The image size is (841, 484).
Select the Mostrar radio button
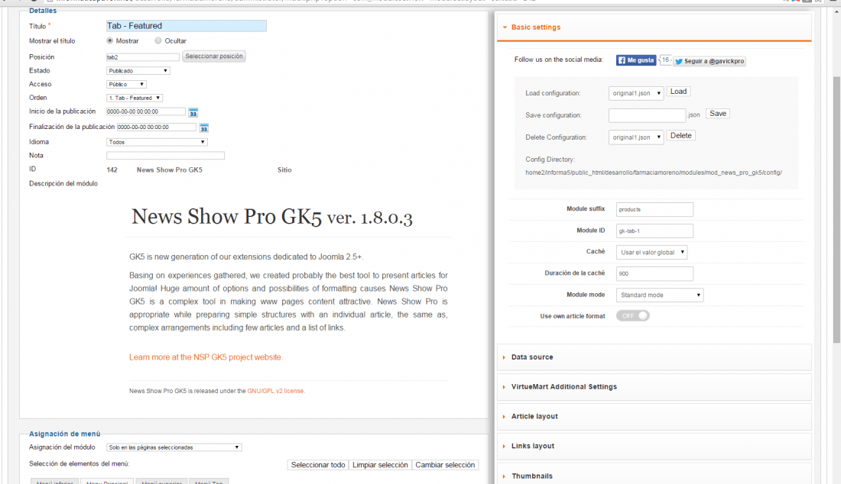110,40
